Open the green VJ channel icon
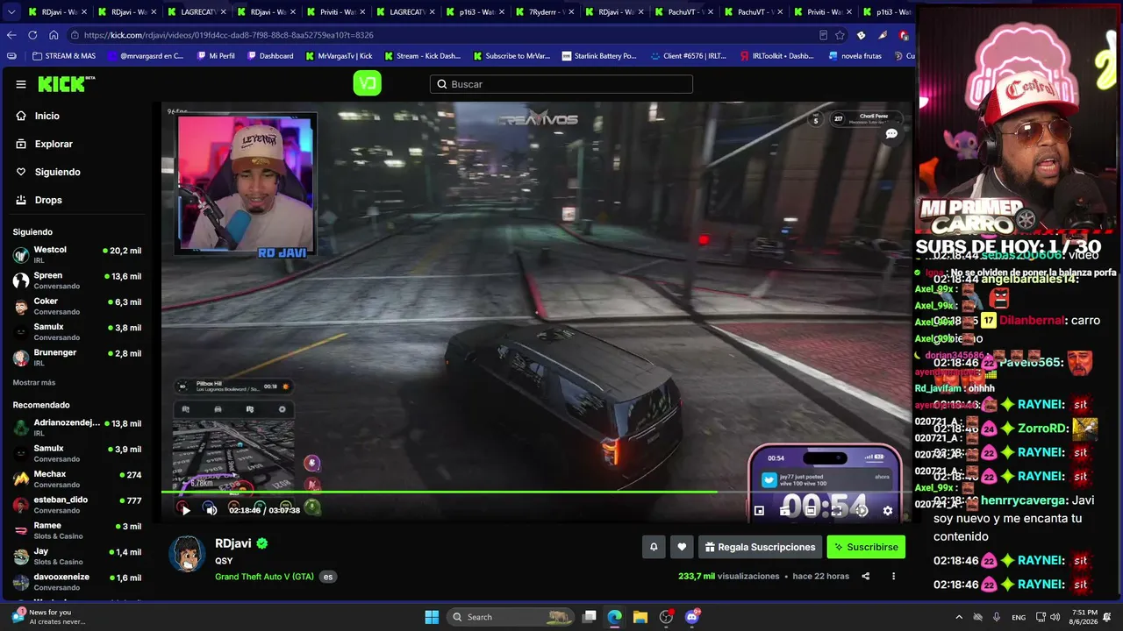 pyautogui.click(x=367, y=83)
